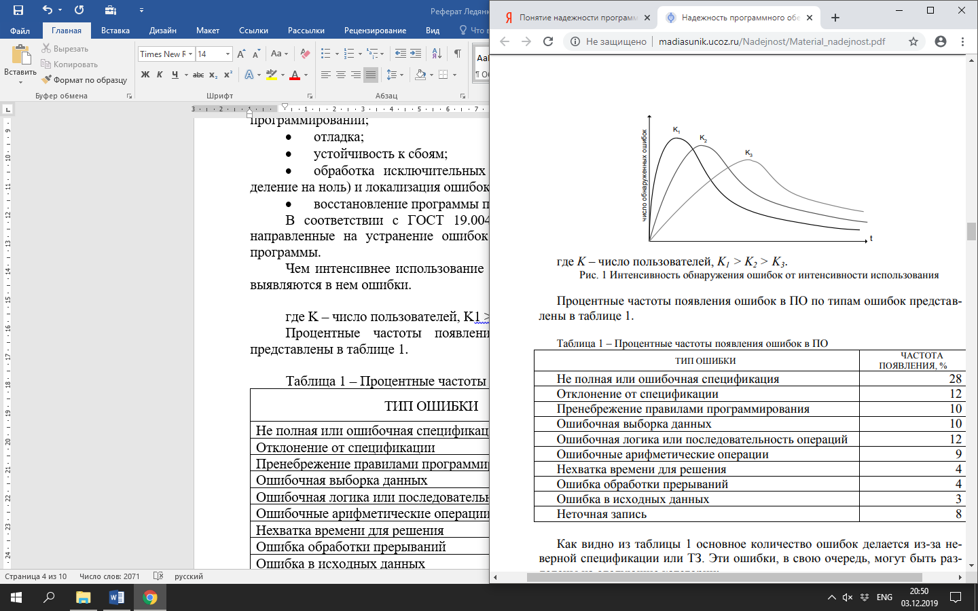Click the shading paint bucket color
The image size is (978, 611).
[x=420, y=75]
